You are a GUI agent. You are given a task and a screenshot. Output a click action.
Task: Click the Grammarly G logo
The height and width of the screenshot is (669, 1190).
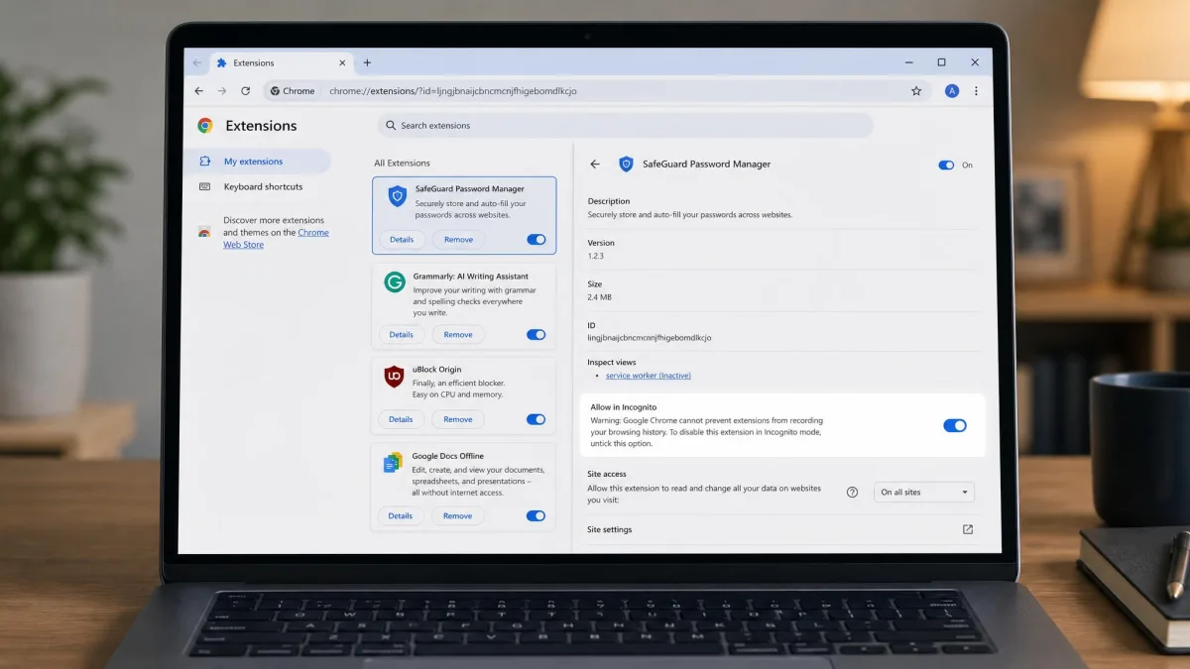tap(395, 282)
